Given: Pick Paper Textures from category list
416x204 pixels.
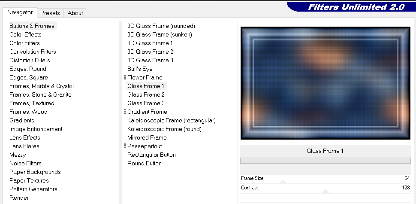Looking at the screenshot, I should (x=29, y=180).
